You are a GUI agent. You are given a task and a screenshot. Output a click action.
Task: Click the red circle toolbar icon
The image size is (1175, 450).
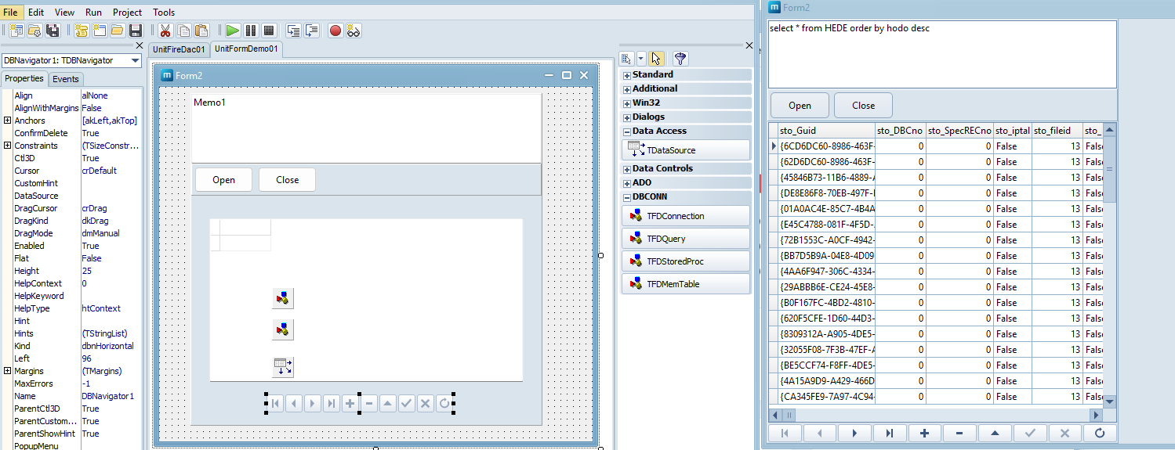pyautogui.click(x=335, y=31)
